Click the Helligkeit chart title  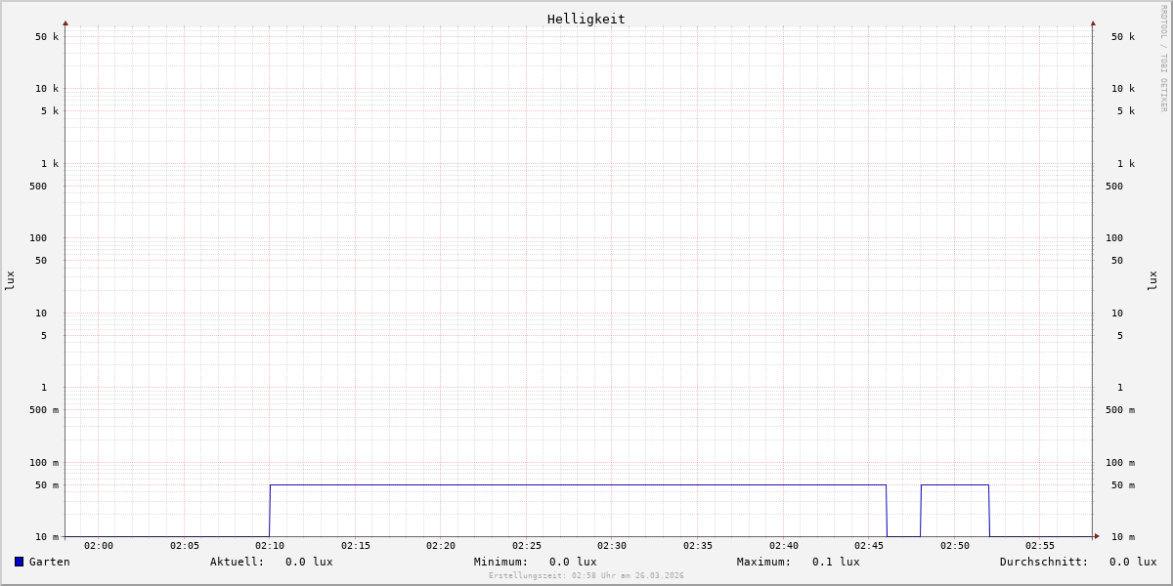[586, 19]
